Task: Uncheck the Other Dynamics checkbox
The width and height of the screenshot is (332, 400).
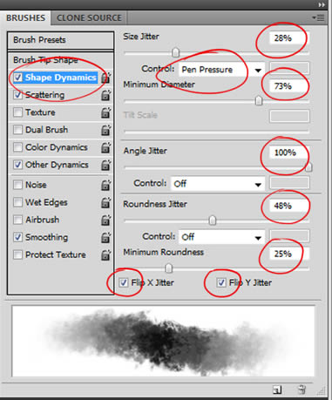Action: [18, 165]
